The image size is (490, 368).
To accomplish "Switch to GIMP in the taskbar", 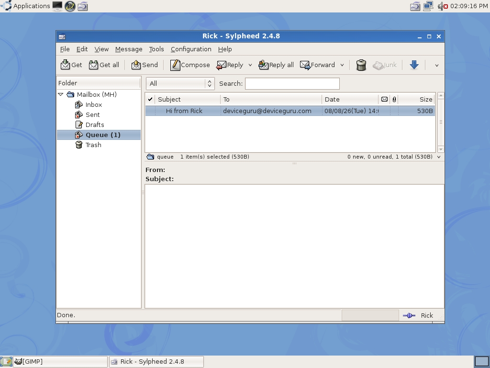I will pos(60,362).
